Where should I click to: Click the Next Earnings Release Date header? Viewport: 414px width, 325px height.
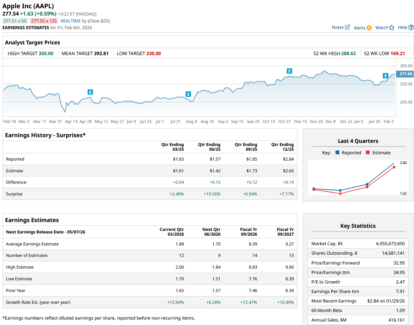(46, 232)
